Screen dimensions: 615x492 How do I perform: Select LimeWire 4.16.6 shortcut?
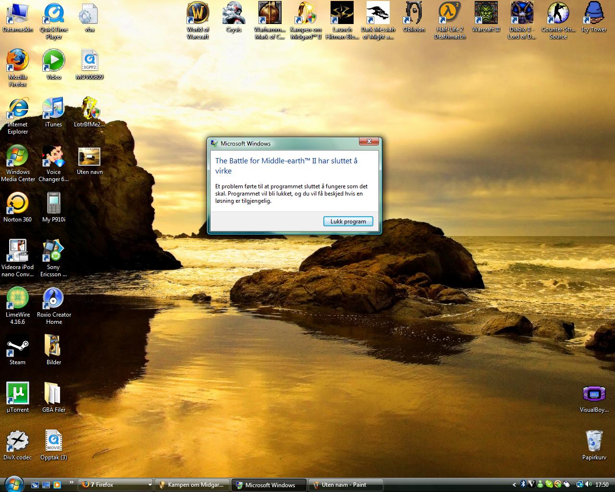click(x=18, y=306)
